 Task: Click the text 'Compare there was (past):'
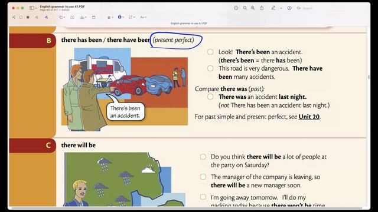click(230, 89)
